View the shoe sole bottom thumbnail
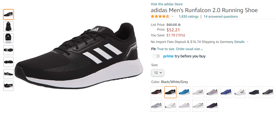 [x=8, y=50]
